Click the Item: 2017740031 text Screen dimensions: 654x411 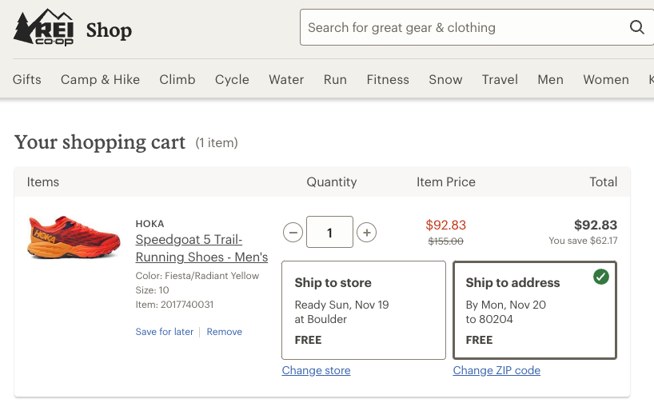point(174,305)
